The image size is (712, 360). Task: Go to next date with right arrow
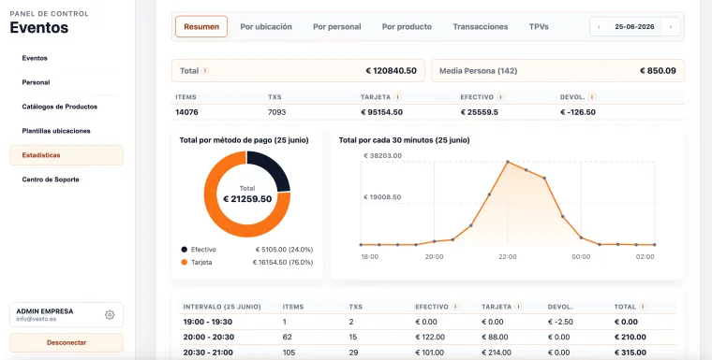(671, 27)
